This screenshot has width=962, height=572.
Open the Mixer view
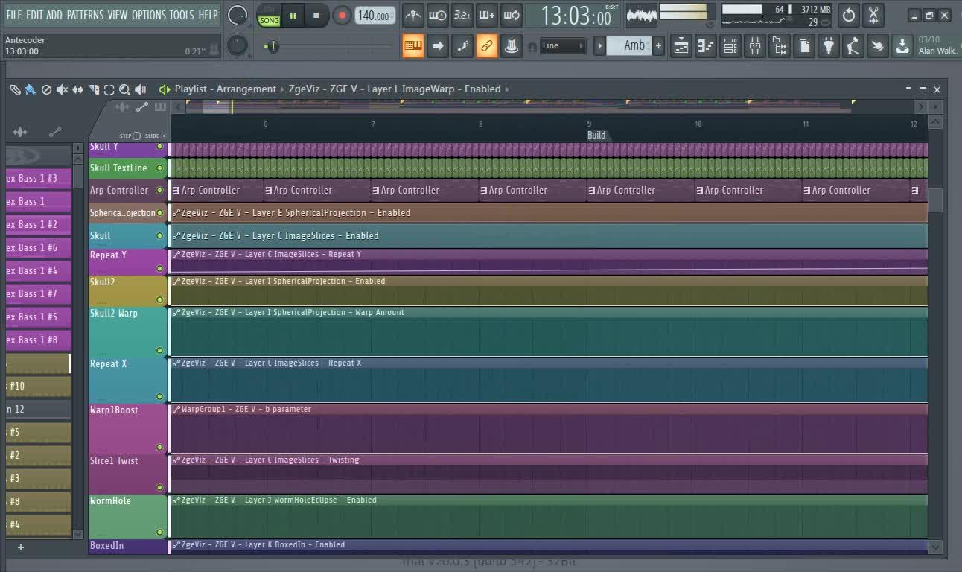pyautogui.click(x=755, y=46)
